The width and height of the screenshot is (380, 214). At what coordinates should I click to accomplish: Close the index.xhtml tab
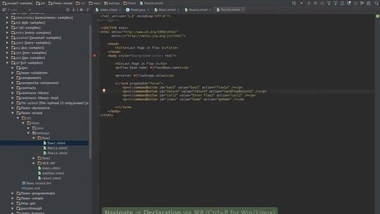pos(120,10)
